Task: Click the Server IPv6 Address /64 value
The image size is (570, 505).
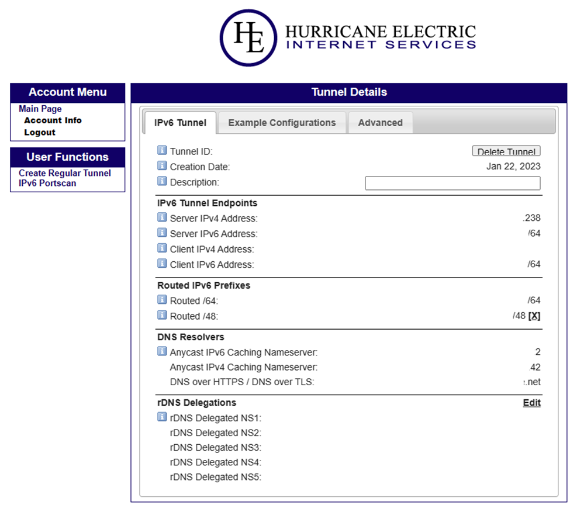Action: click(534, 233)
